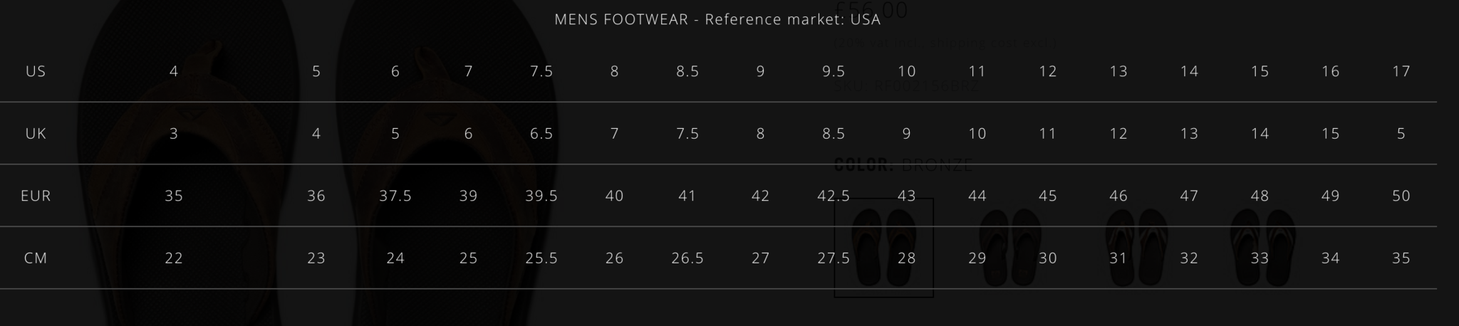Screen dimensions: 1459x326
Task: Select CM value 35 cell
Action: tap(1401, 258)
